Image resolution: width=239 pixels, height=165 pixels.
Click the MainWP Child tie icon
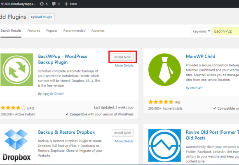[x=164, y=69]
